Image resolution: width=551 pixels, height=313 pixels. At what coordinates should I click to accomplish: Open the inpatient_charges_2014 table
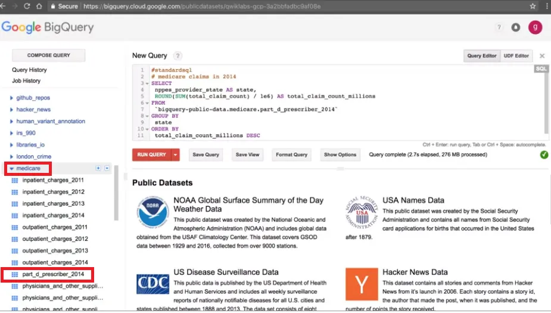coord(54,215)
